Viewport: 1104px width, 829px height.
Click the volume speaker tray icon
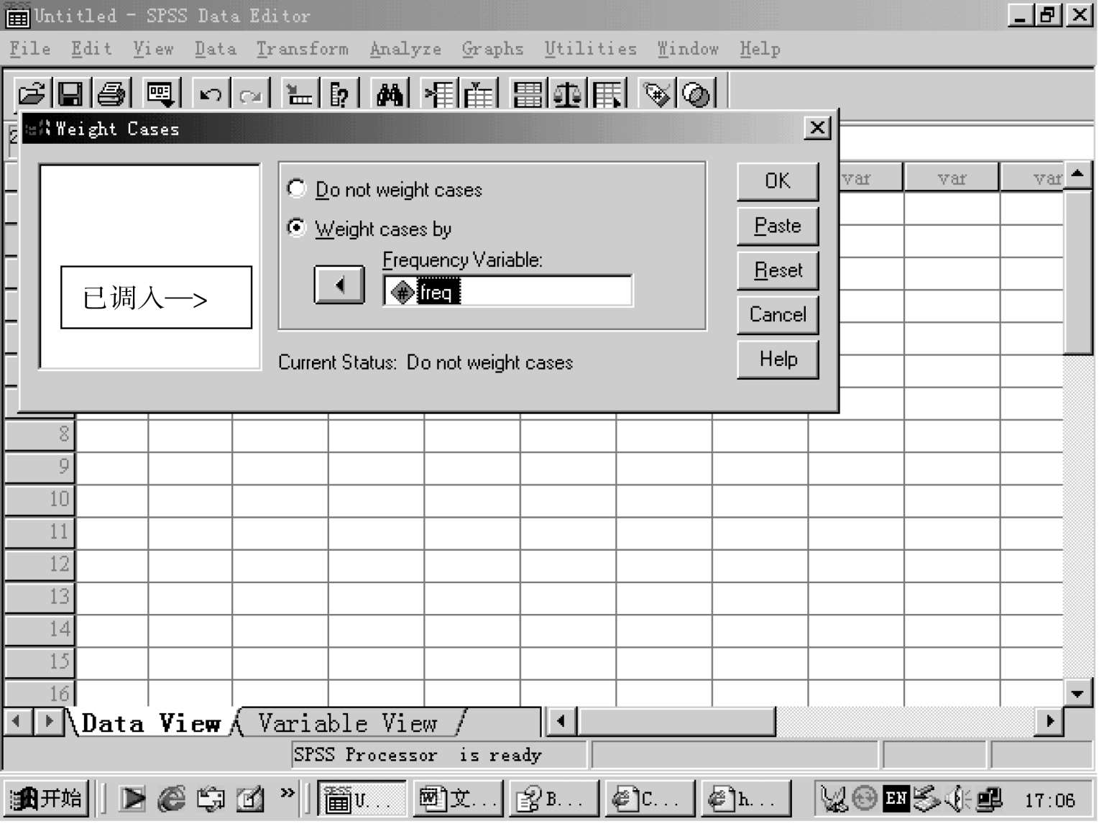(x=957, y=798)
